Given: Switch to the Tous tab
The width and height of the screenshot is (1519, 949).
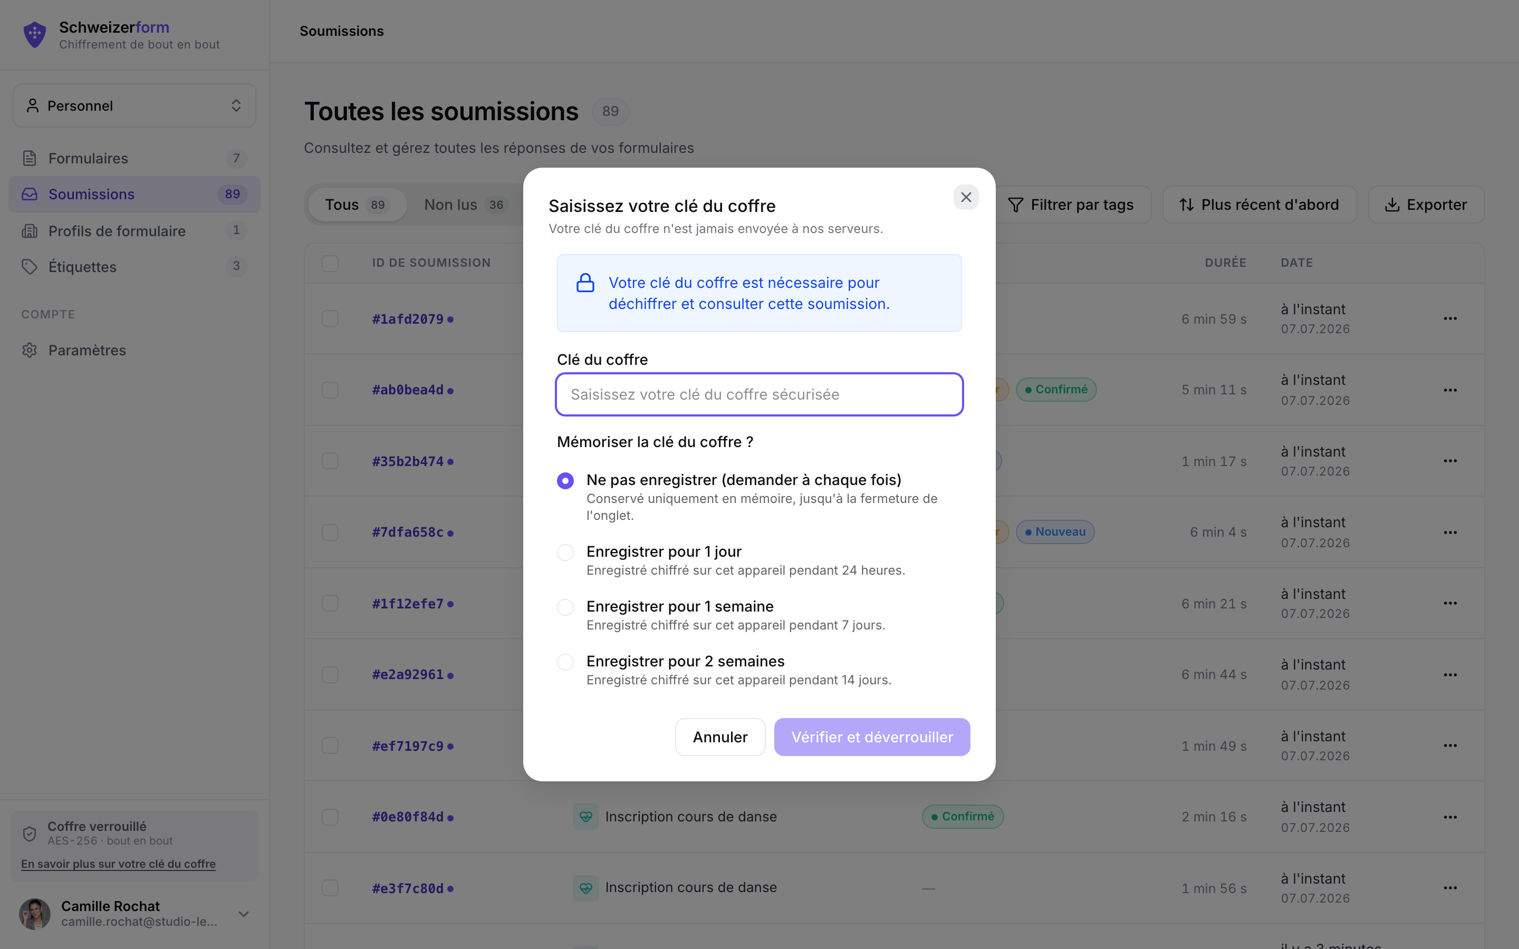Looking at the screenshot, I should [357, 205].
